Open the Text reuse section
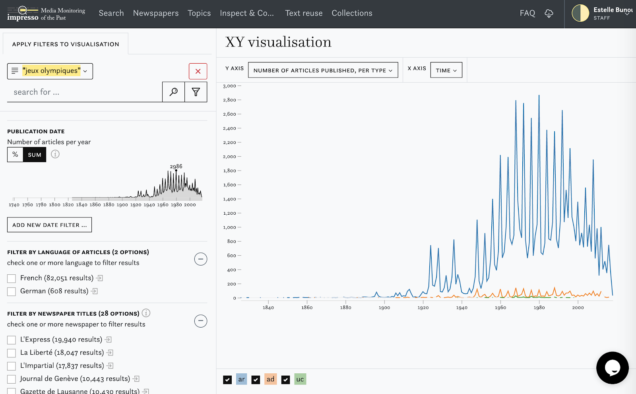Image resolution: width=636 pixels, height=394 pixels. 304,13
